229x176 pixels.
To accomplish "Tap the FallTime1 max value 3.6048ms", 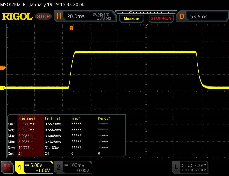I will coord(53,136).
